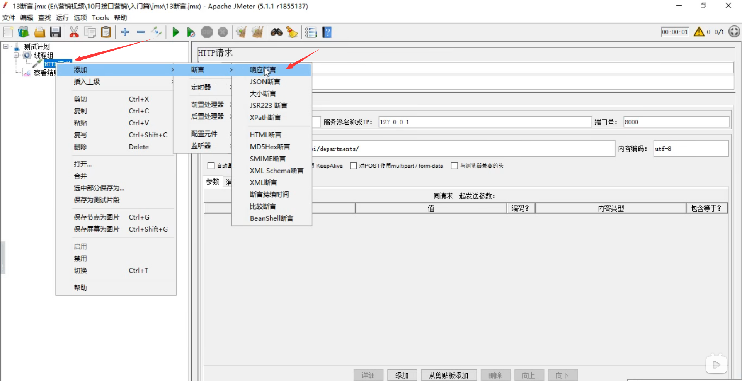This screenshot has height=381, width=742.
Task: Start the test with green play icon
Action: pyautogui.click(x=175, y=32)
